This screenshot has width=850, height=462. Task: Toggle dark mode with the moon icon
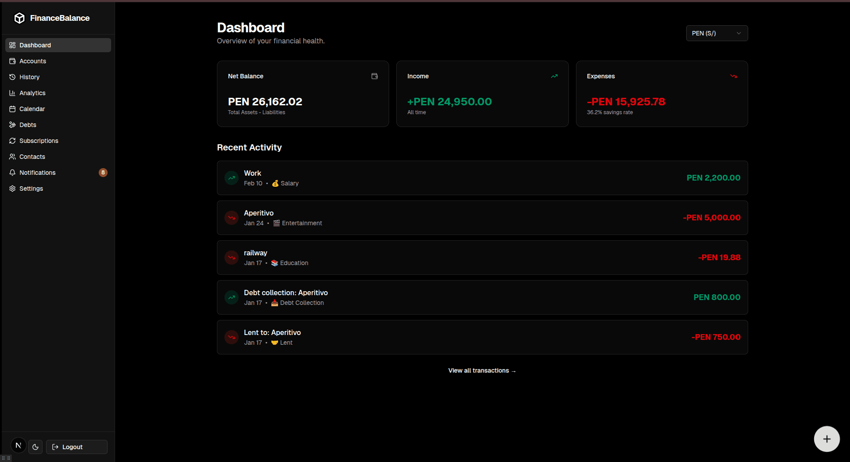[35, 447]
